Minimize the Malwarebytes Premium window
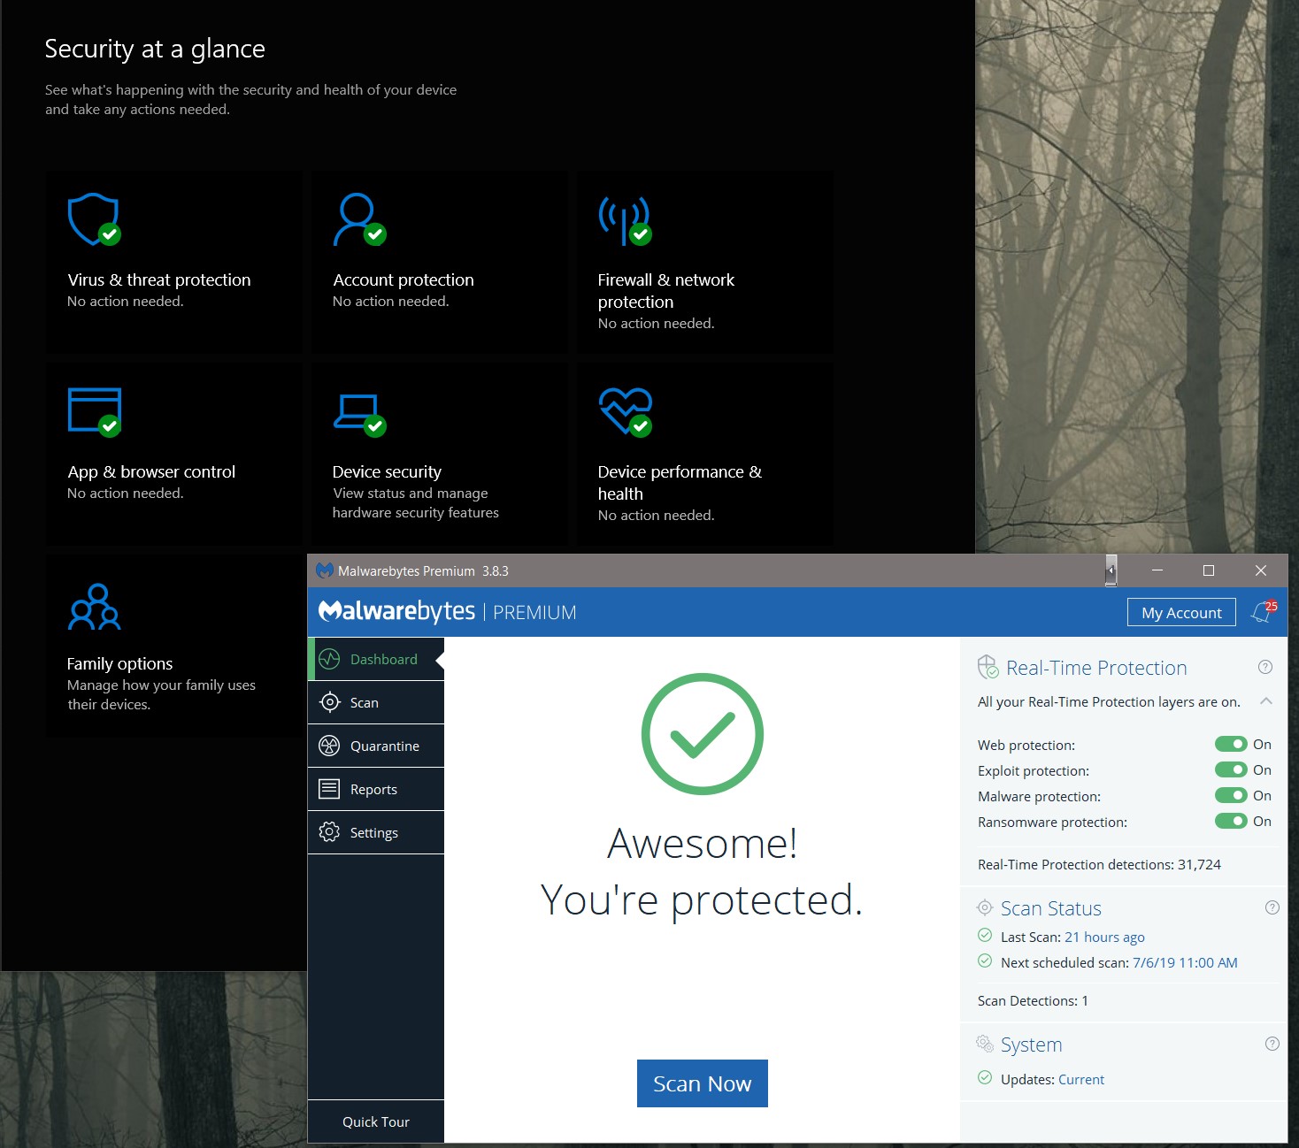This screenshot has width=1299, height=1148. point(1157,570)
